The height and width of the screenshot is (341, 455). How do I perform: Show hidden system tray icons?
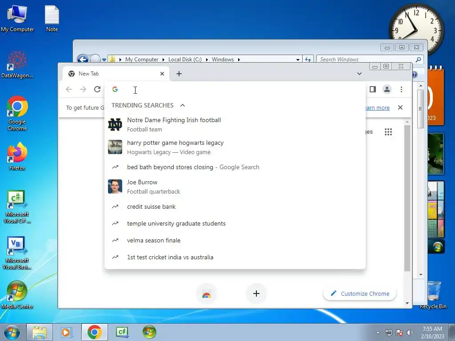378,333
